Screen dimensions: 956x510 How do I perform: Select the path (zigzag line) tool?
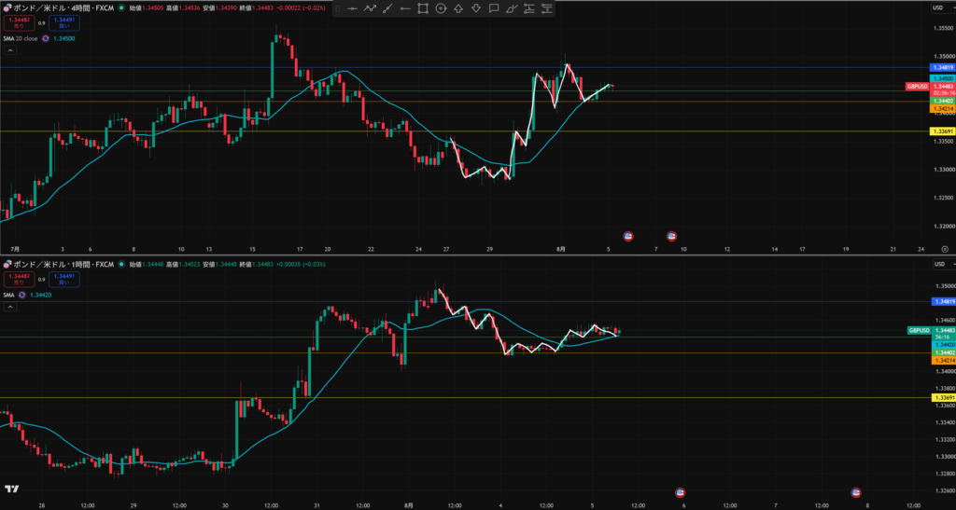pos(370,8)
